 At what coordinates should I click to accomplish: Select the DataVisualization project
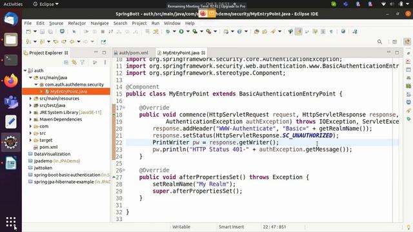tap(52, 154)
